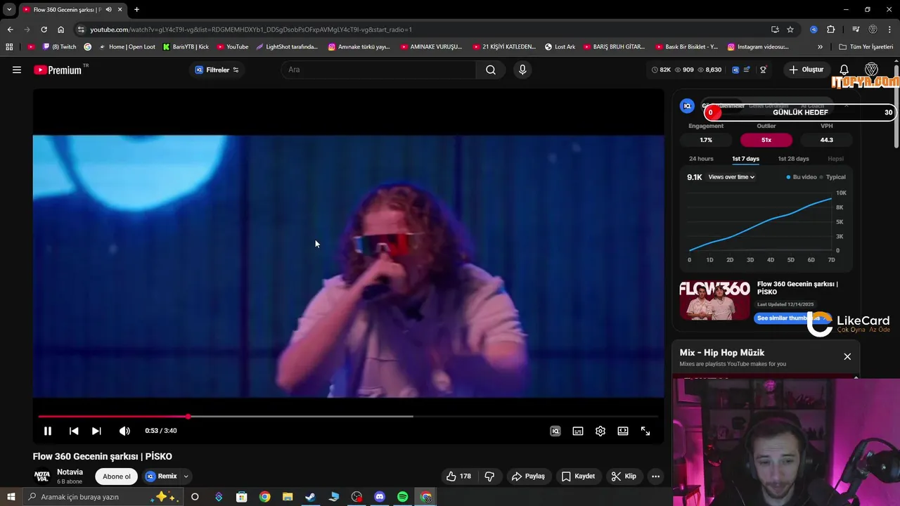Viewport: 900px width, 506px height.
Task: Open Tüm Yer İşaretleri folder
Action: 866,47
